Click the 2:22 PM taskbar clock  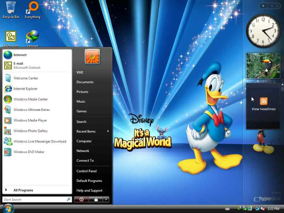tap(273, 209)
